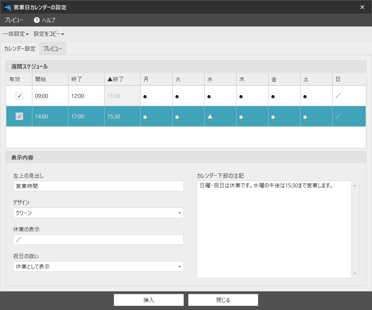
Task: Click the notes scrollbar down arrow
Action: point(355,273)
